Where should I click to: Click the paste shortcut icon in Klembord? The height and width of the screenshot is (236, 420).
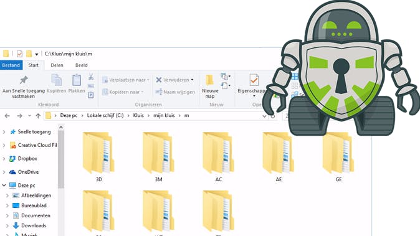pyautogui.click(x=91, y=95)
